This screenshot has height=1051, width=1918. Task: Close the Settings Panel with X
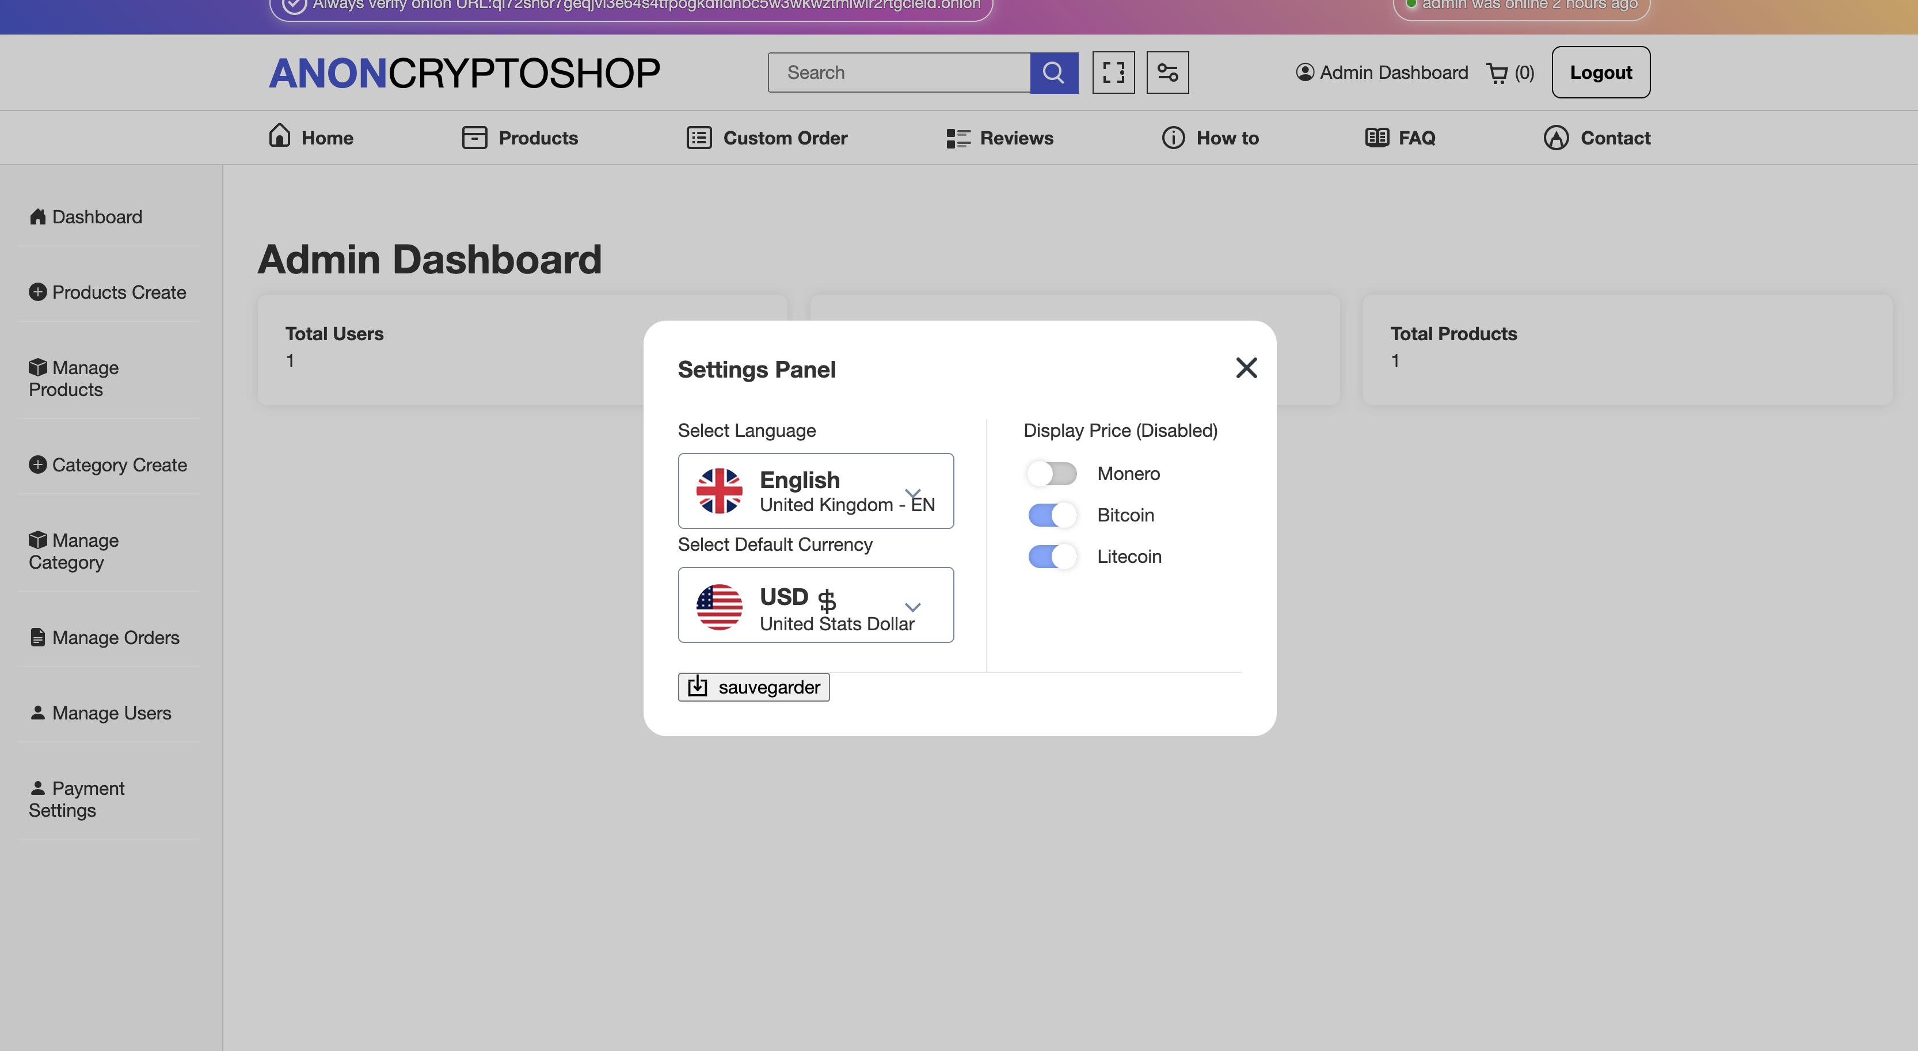1246,368
